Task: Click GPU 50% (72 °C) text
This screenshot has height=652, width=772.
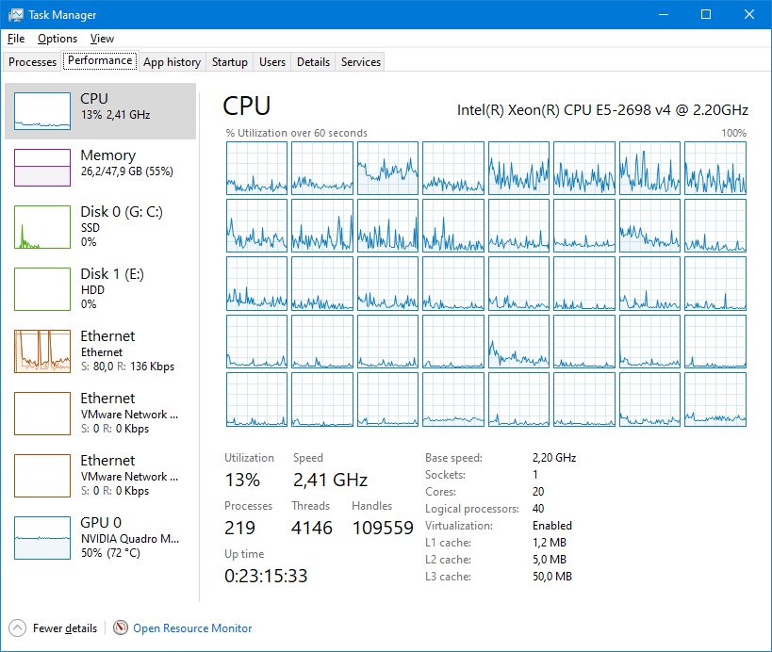Action: click(111, 553)
